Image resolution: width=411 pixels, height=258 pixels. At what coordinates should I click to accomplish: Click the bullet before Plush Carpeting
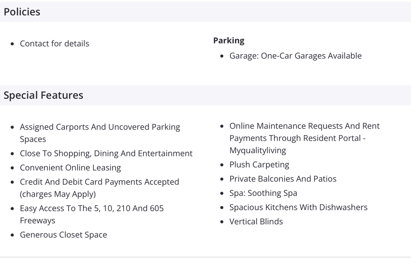click(222, 165)
